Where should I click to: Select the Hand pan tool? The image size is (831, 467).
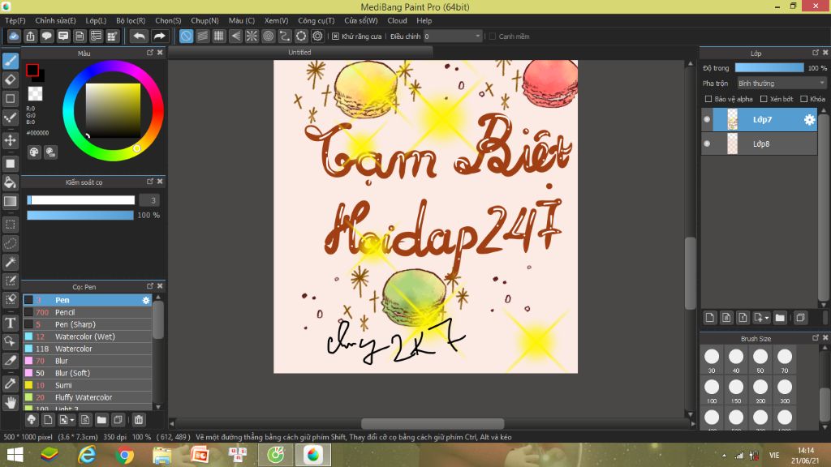point(10,403)
